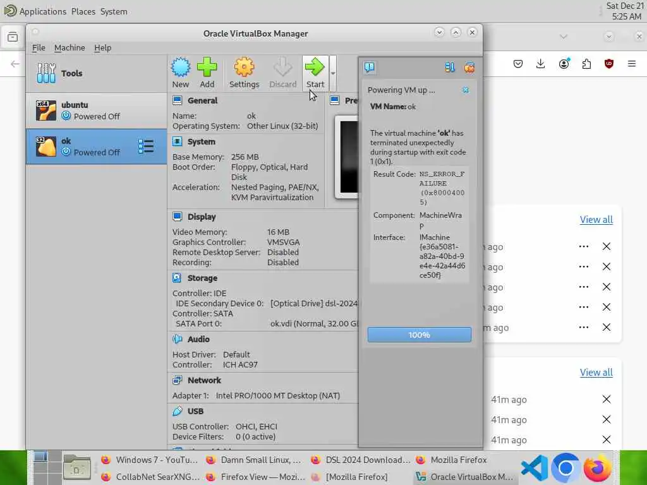Open the Places menu
647x485 pixels.
coord(83,11)
